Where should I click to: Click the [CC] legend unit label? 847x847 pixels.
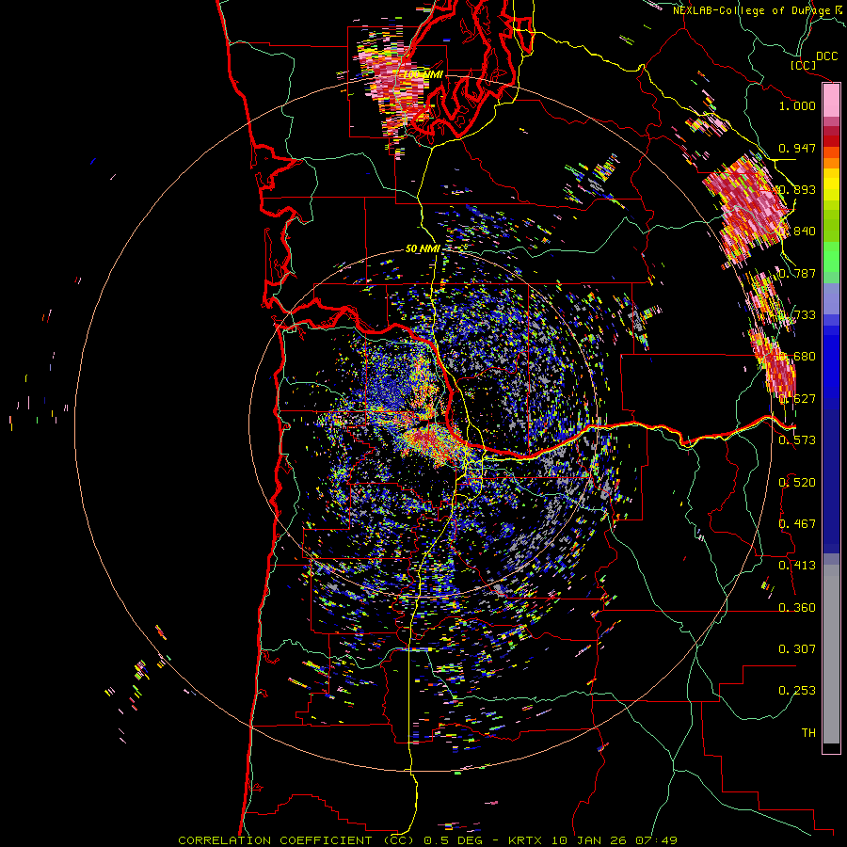804,65
